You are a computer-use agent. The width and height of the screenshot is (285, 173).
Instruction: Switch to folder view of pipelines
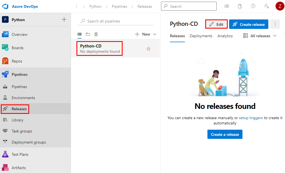click(88, 34)
